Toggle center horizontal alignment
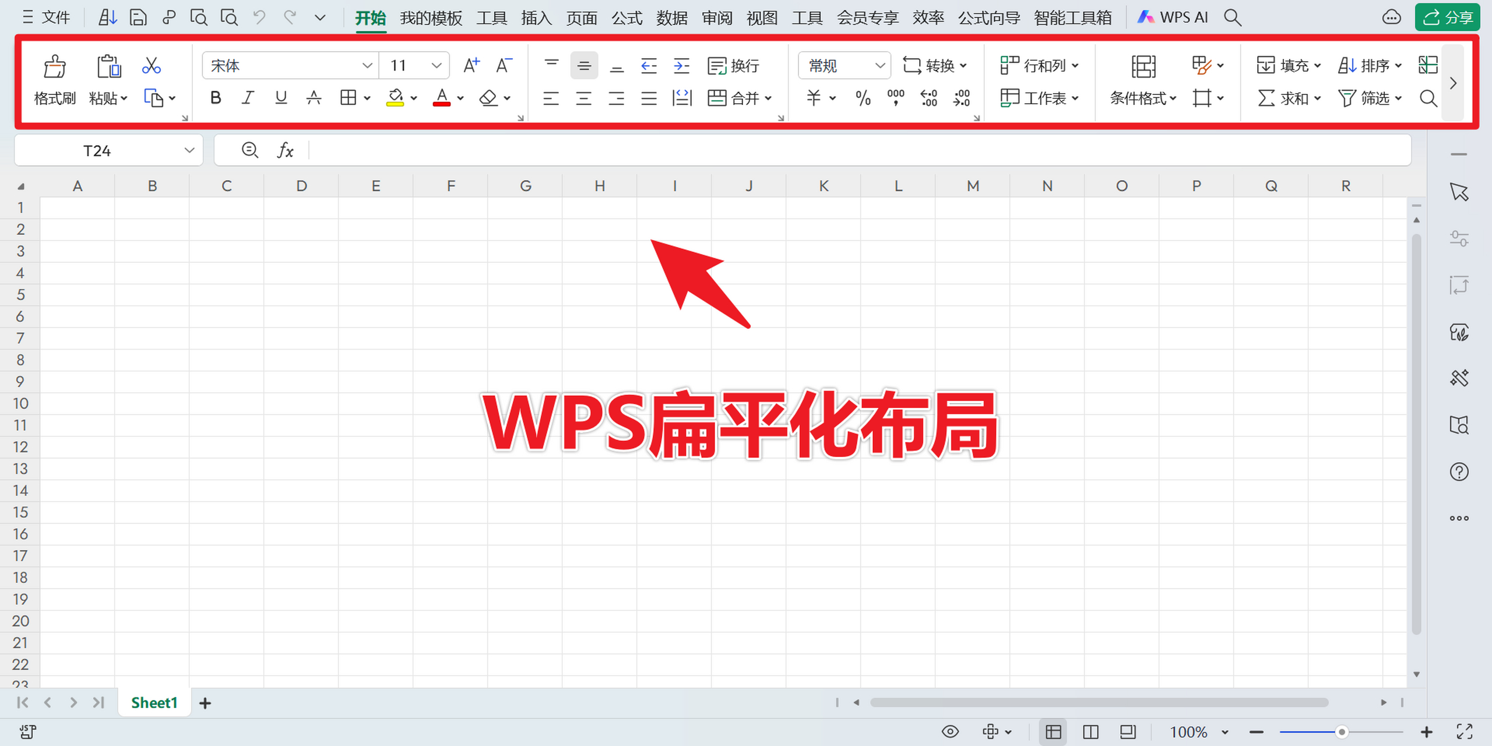Image resolution: width=1492 pixels, height=746 pixels. pos(583,98)
